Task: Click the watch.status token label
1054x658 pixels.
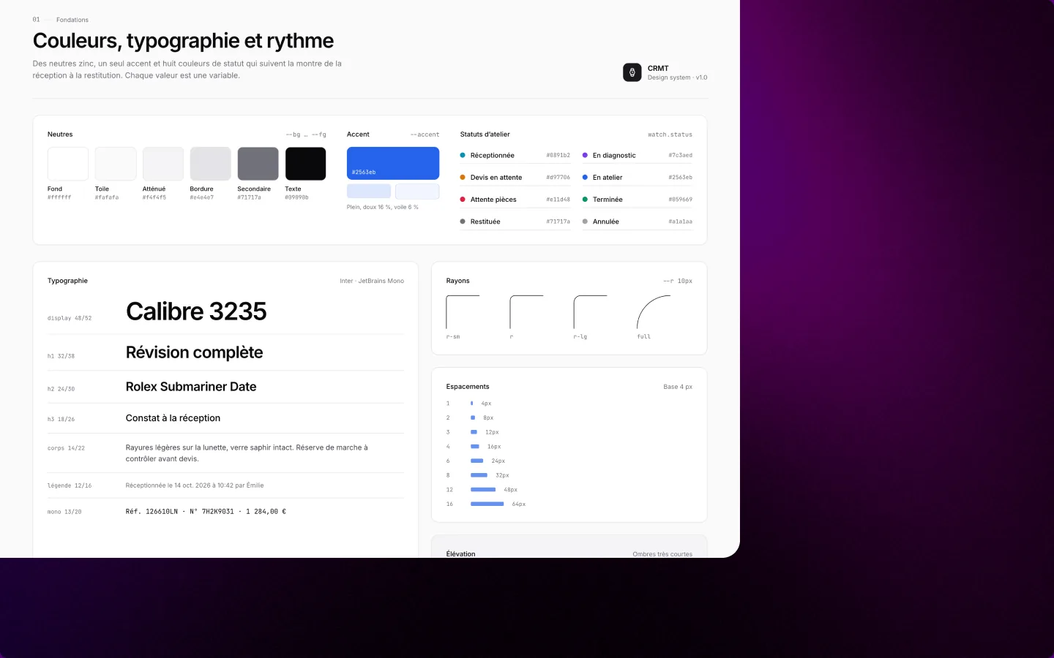Action: pyautogui.click(x=670, y=135)
